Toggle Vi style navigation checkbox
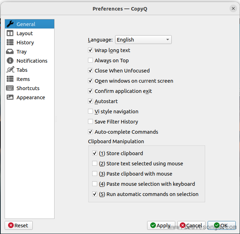 tap(90, 112)
